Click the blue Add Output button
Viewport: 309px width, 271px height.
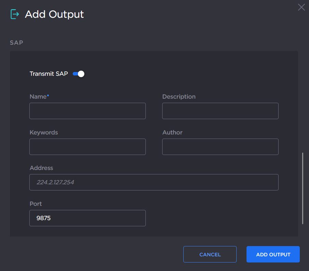click(273, 254)
